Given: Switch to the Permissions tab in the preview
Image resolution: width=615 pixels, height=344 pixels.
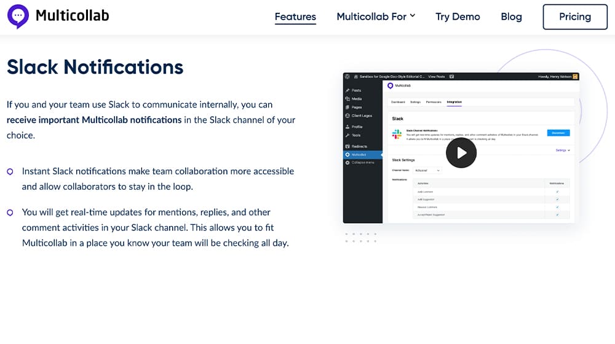Looking at the screenshot, I should (434, 102).
